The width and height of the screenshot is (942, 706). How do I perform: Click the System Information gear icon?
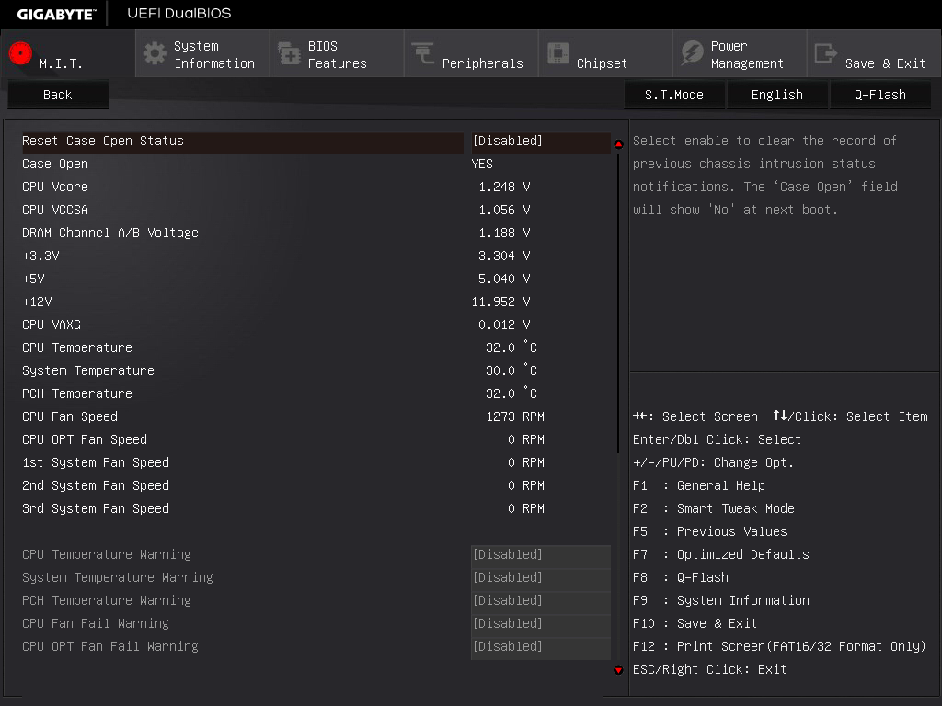click(x=155, y=53)
